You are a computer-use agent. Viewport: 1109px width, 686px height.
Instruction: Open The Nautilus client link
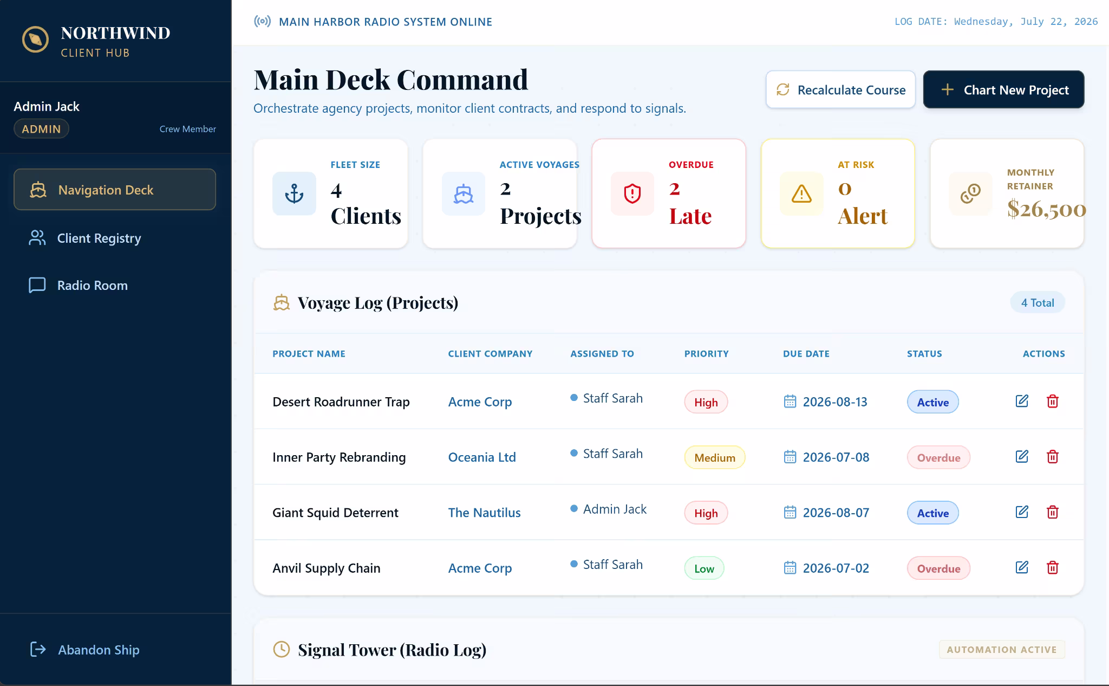click(484, 512)
